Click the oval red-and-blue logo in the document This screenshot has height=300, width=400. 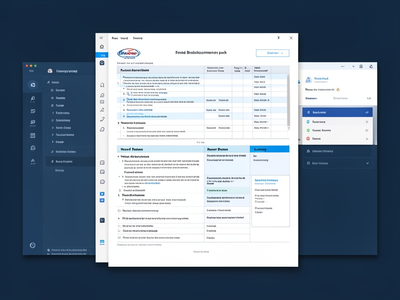click(129, 53)
